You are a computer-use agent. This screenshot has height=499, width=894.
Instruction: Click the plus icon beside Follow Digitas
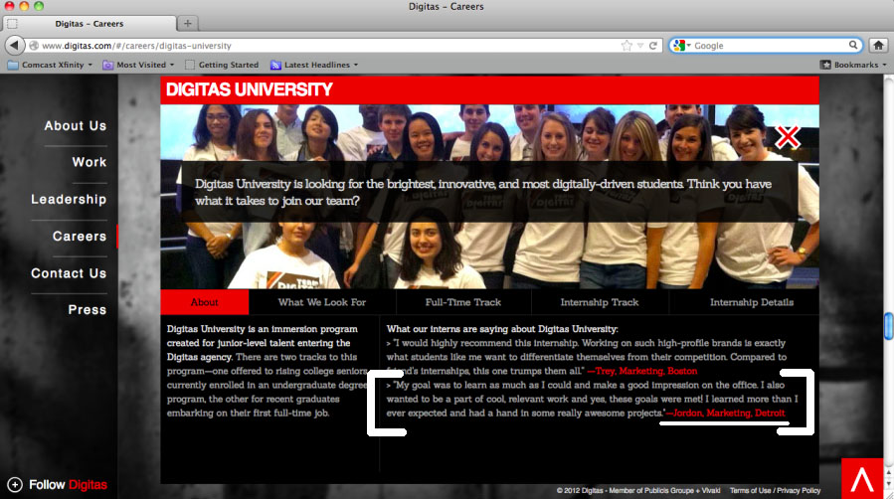click(x=15, y=485)
